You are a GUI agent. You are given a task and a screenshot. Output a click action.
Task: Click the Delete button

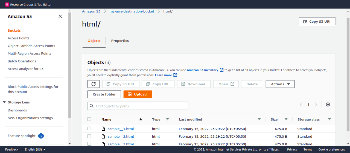tap(252, 84)
